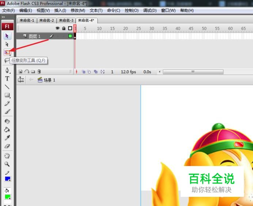Click frame 40 on timeline ruler
This screenshot has width=253, height=206.
(178, 29)
